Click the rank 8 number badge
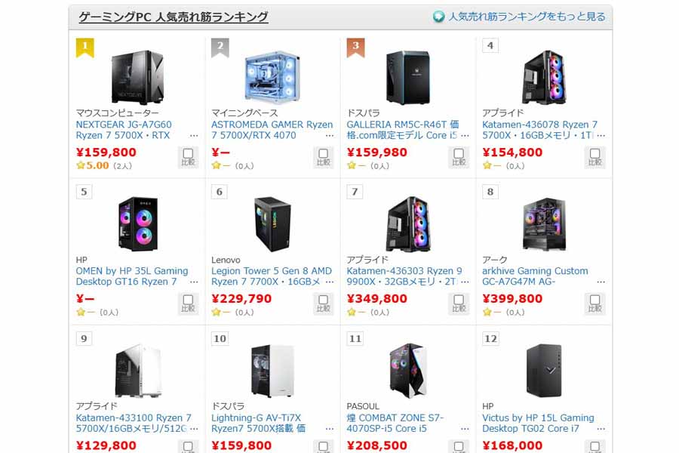 coord(490,192)
